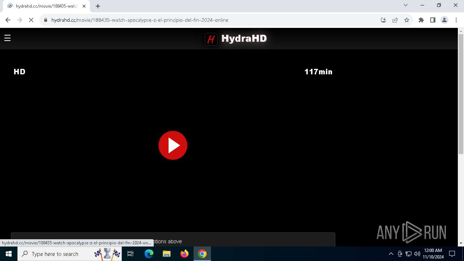Show hidden system tray icons
Screen dimensions: 464x261
click(x=391, y=254)
